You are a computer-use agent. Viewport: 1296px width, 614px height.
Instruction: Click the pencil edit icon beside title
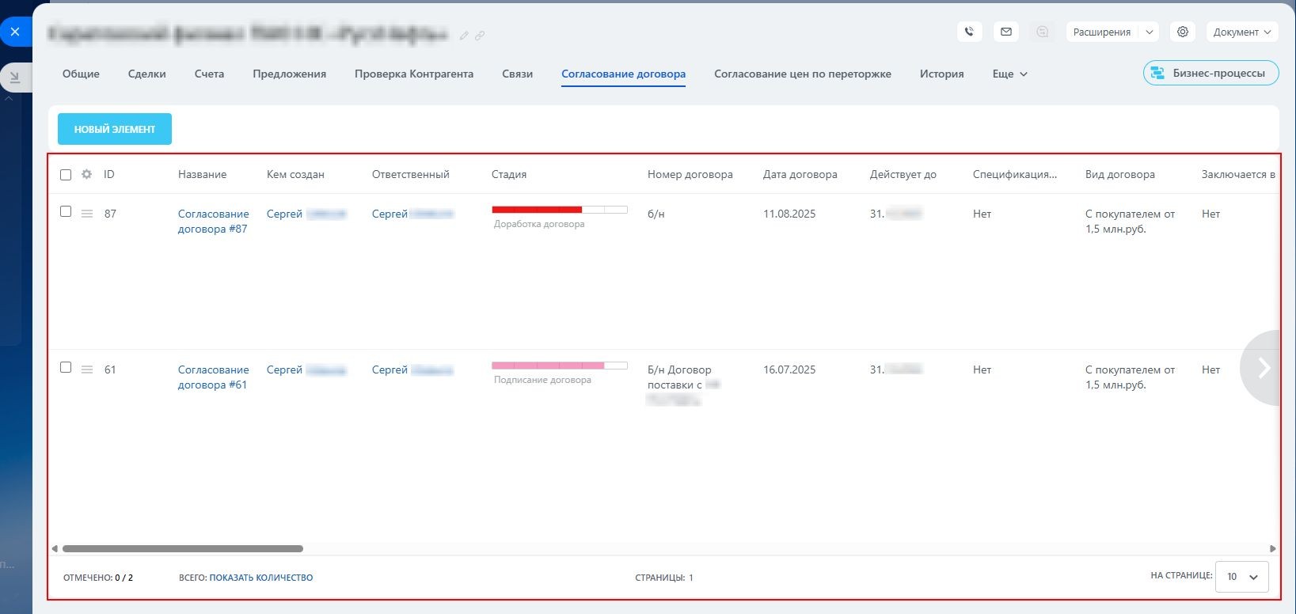465,36
